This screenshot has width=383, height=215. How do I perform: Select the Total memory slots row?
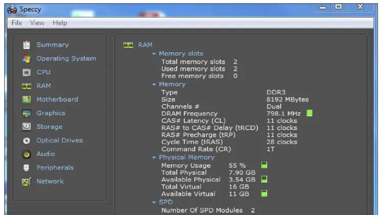coord(199,62)
